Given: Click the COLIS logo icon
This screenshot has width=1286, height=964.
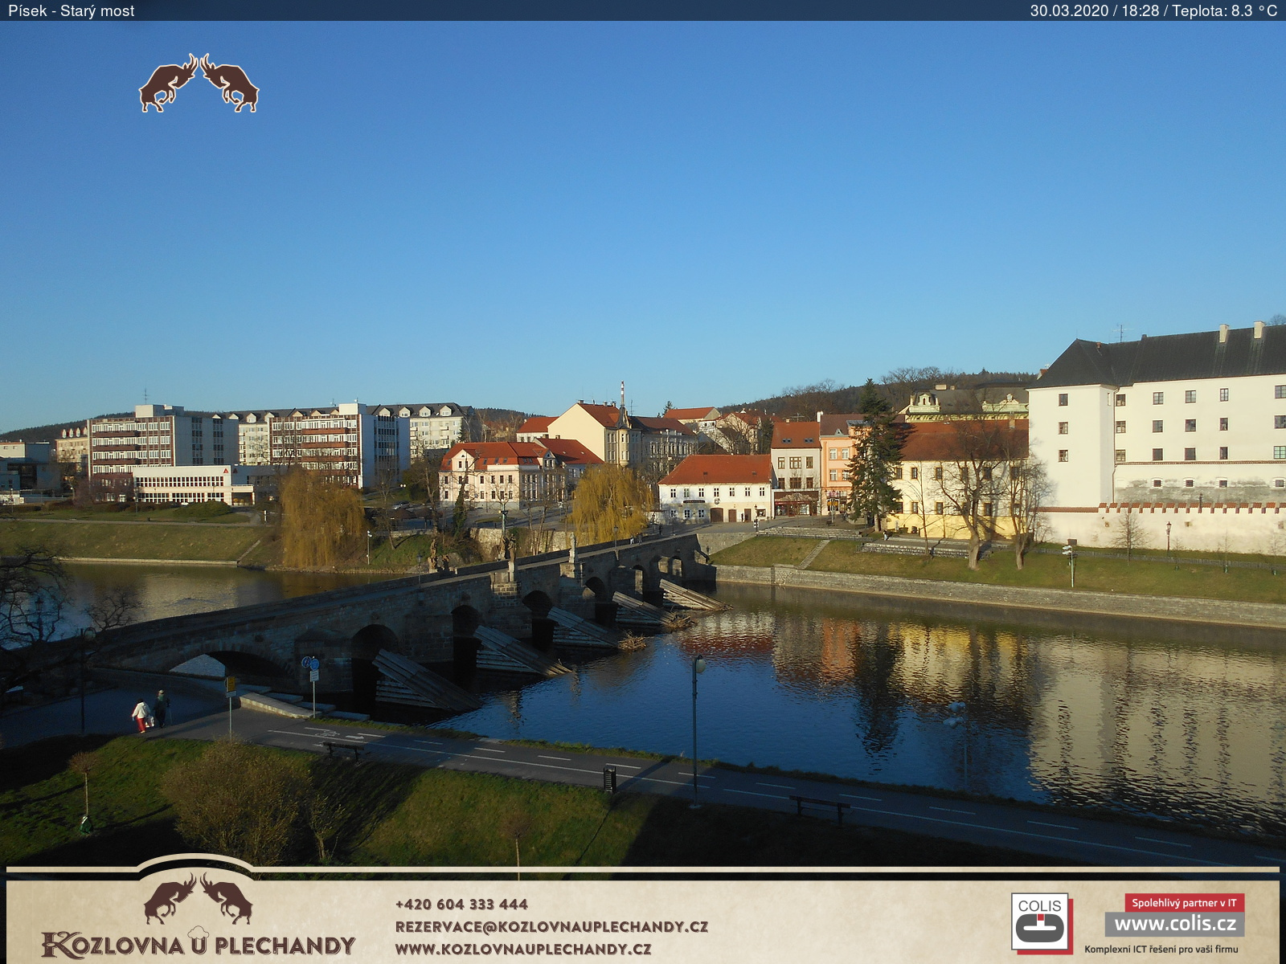Looking at the screenshot, I should coord(1041,923).
